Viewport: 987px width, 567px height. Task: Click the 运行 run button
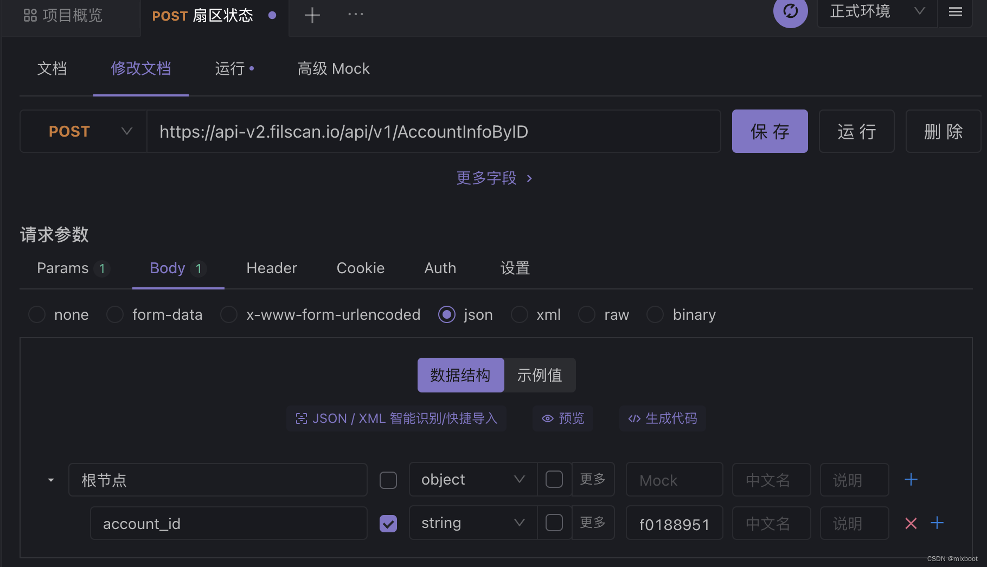[x=857, y=131]
